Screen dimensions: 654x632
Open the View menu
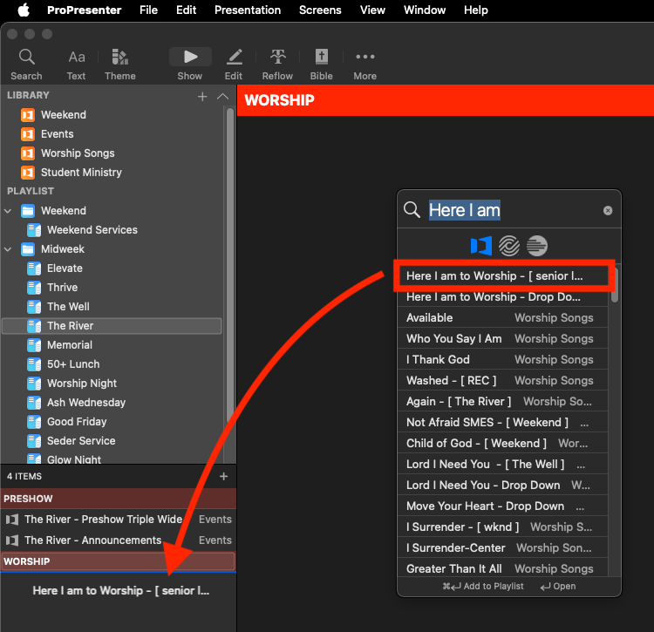pos(372,10)
